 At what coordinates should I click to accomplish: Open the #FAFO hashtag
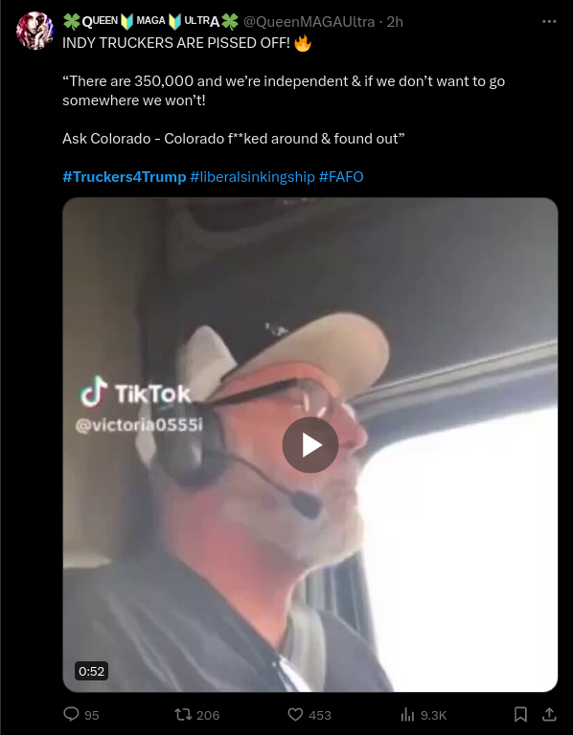tap(341, 177)
